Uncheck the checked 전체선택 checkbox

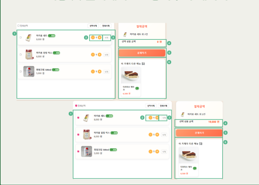click(x=76, y=105)
